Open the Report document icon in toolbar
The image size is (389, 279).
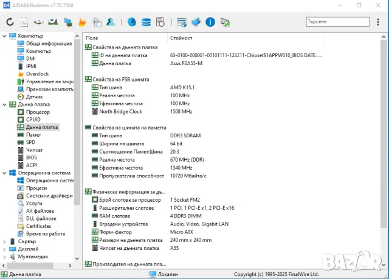point(24,22)
